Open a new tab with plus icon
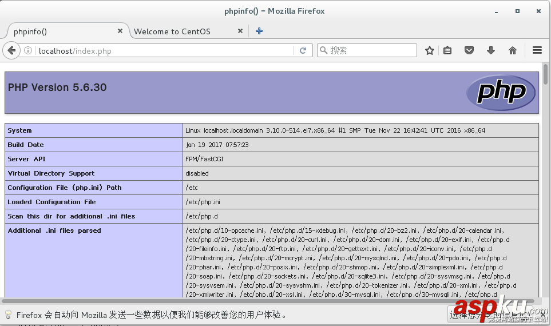The width and height of the screenshot is (551, 326). [259, 31]
